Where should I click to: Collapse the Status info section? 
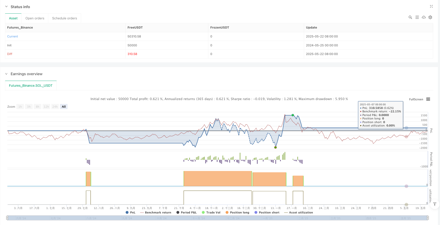point(7,7)
